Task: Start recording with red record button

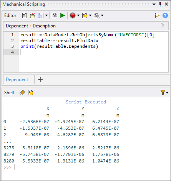Action: point(73,15)
